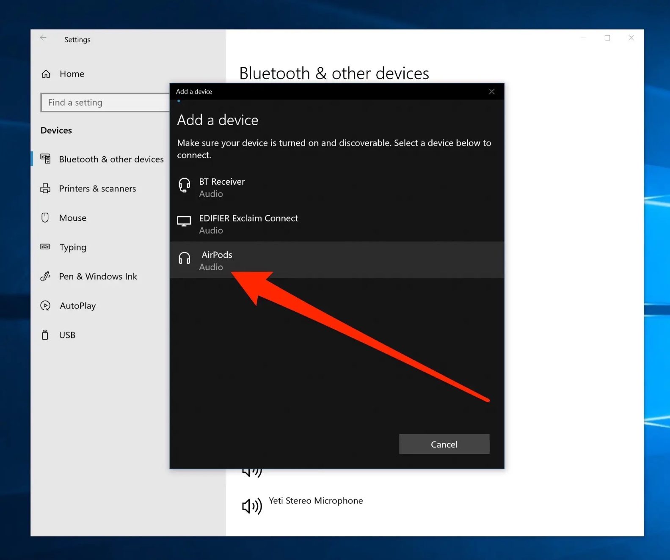
Task: Go to the Typing settings page
Action: pos(73,247)
